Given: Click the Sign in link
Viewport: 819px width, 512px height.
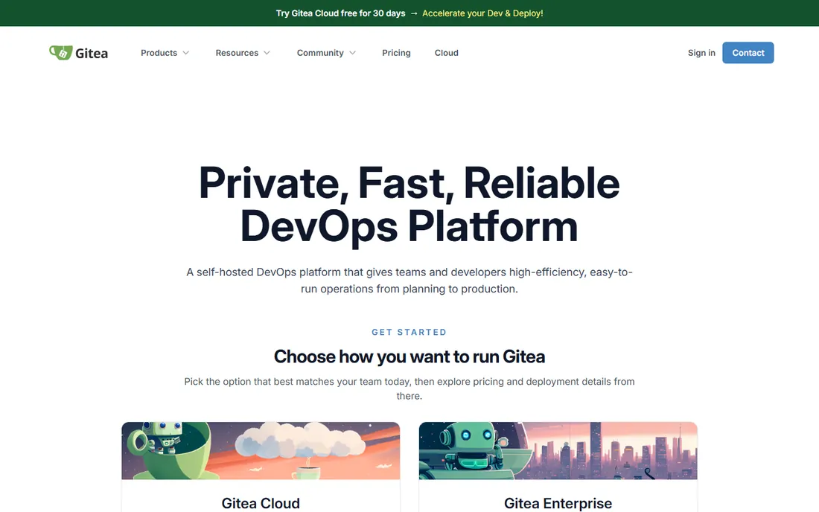Looking at the screenshot, I should pos(701,53).
